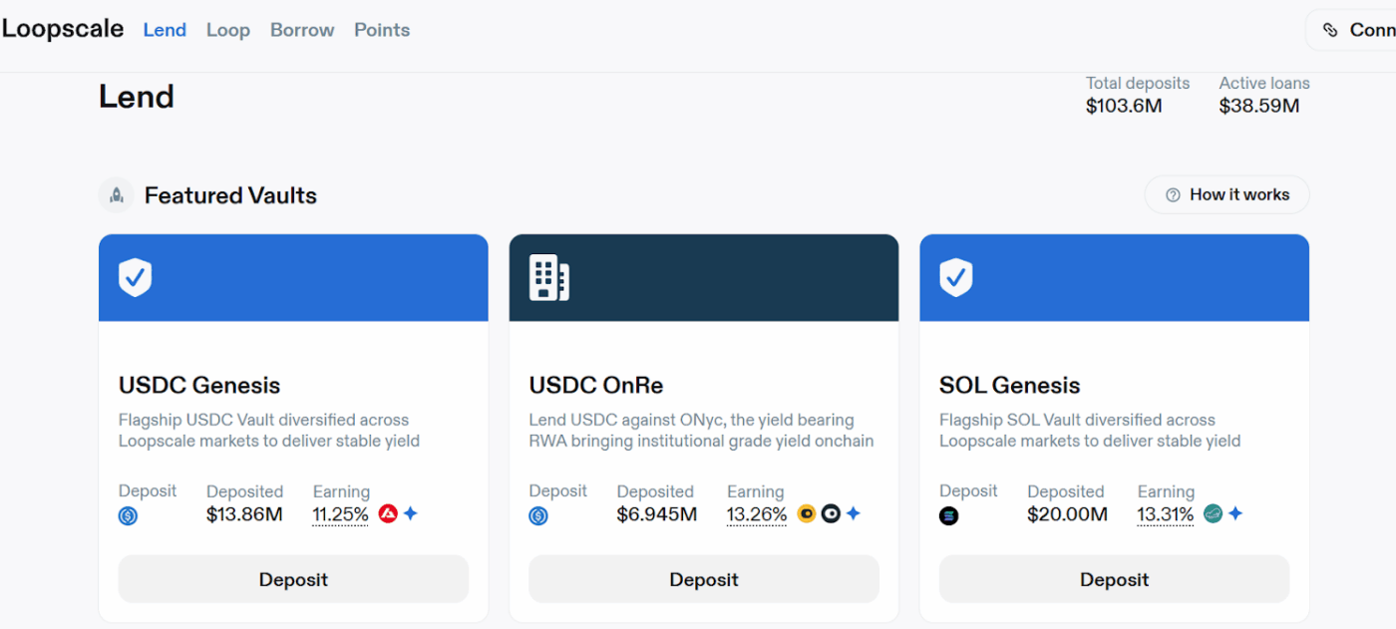The image size is (1396, 629).
Task: Click the shield icon on USDC Genesis card
Action: [135, 277]
